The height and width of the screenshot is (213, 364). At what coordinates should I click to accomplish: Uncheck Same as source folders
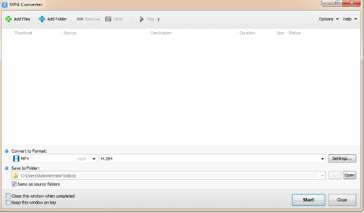pos(14,184)
